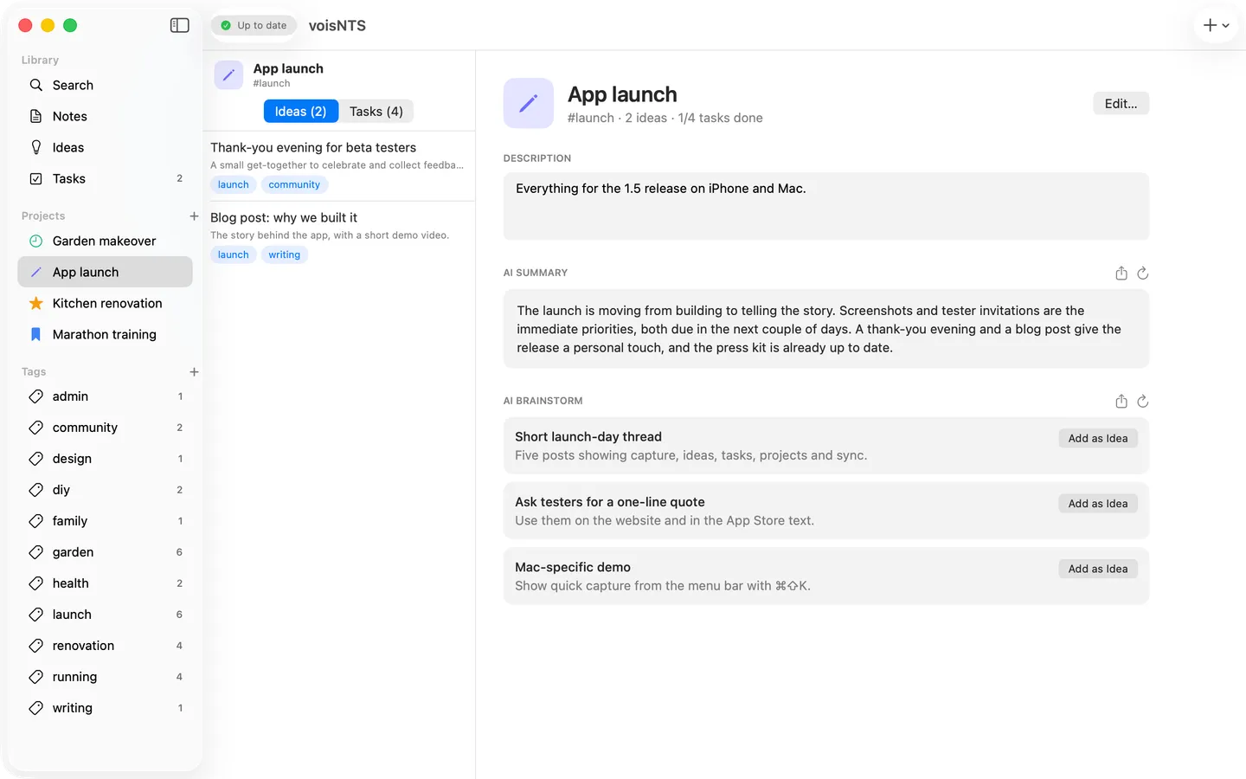This screenshot has height=779, width=1246.
Task: Filter by the renovation tag
Action: point(105,646)
